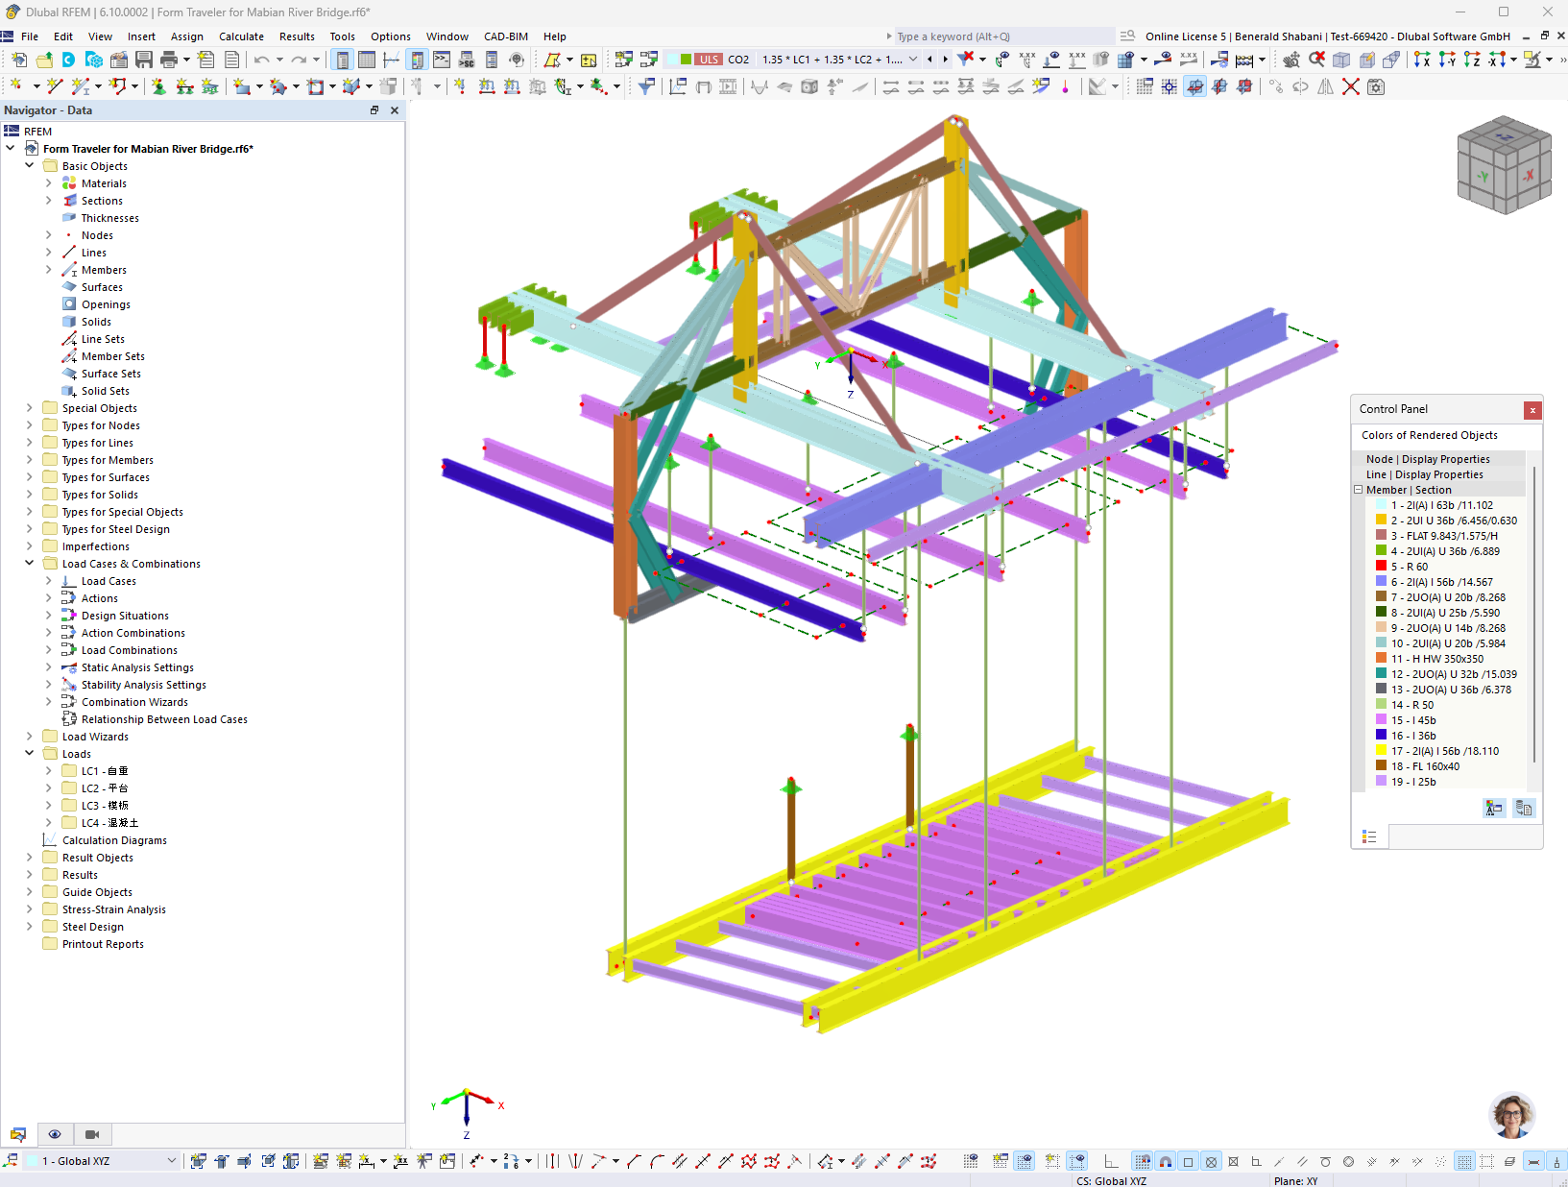The width and height of the screenshot is (1568, 1187).
Task: Undo the last action
Action: 261,60
